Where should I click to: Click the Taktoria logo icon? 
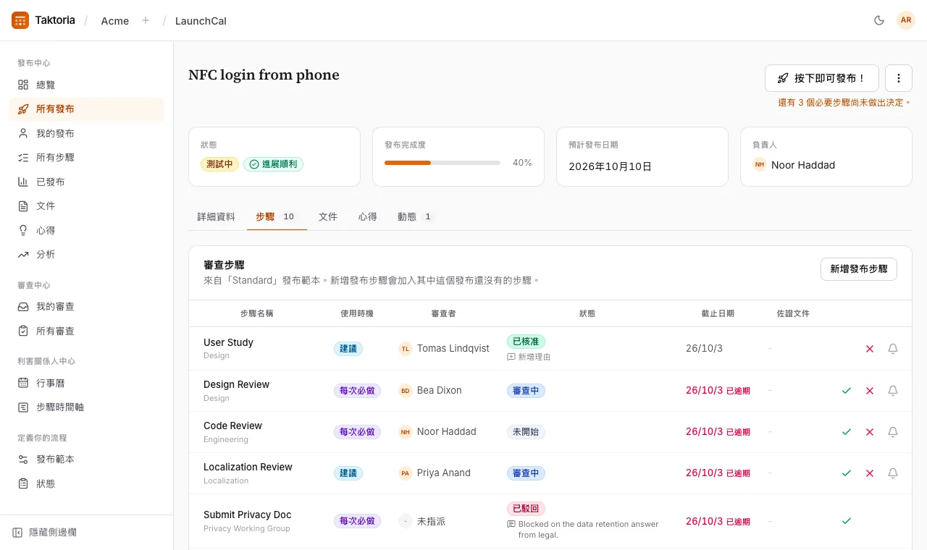[20, 20]
